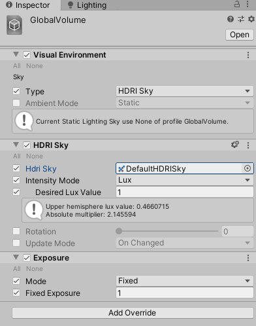
Task: Click the Inspector lock icon
Action: click(x=237, y=4)
